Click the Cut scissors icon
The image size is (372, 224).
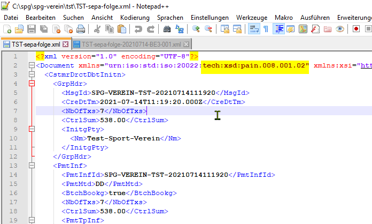[x=96, y=29]
